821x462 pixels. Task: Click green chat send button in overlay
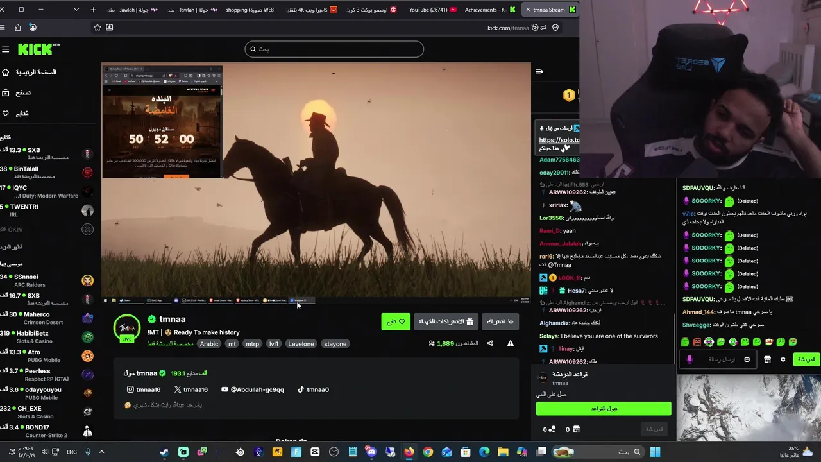click(807, 359)
